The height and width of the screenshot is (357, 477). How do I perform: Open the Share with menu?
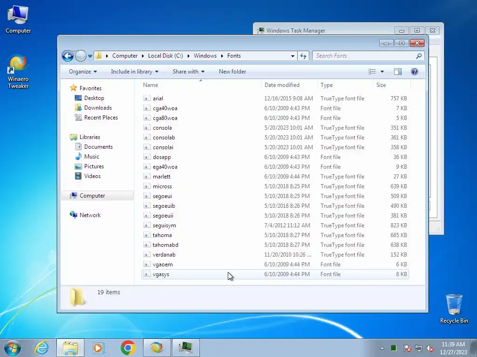point(189,72)
